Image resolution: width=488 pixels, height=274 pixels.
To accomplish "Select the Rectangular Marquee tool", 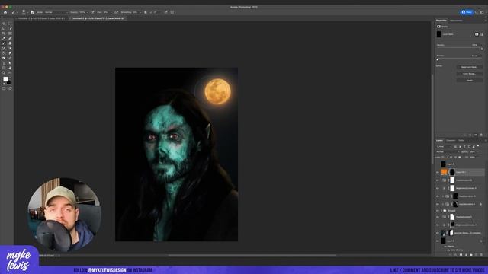I will click(10, 24).
